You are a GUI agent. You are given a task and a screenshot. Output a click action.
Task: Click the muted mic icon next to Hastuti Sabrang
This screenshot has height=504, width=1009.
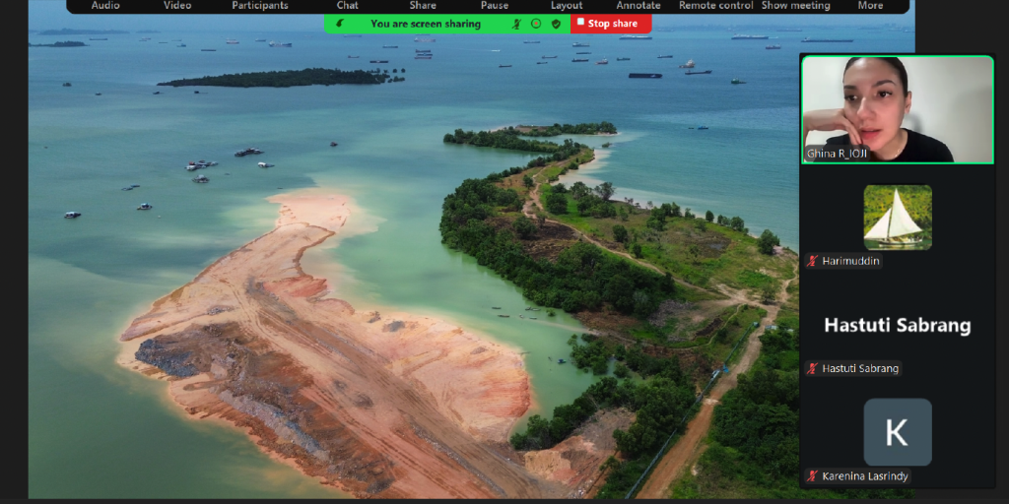point(812,368)
